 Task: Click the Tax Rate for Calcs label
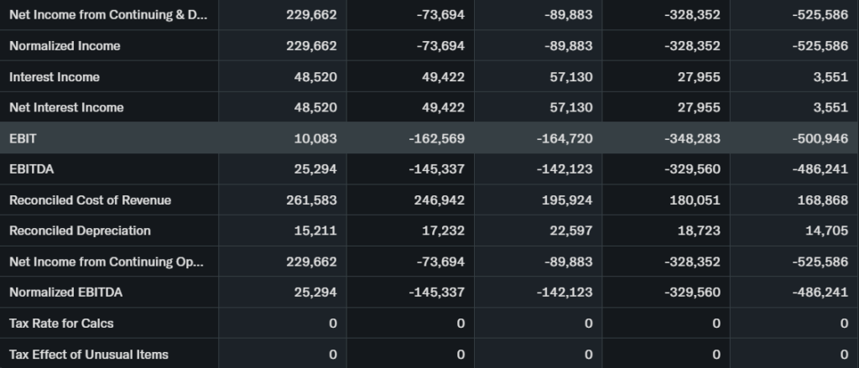61,324
